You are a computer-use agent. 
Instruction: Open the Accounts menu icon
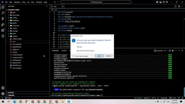[x=3, y=88]
